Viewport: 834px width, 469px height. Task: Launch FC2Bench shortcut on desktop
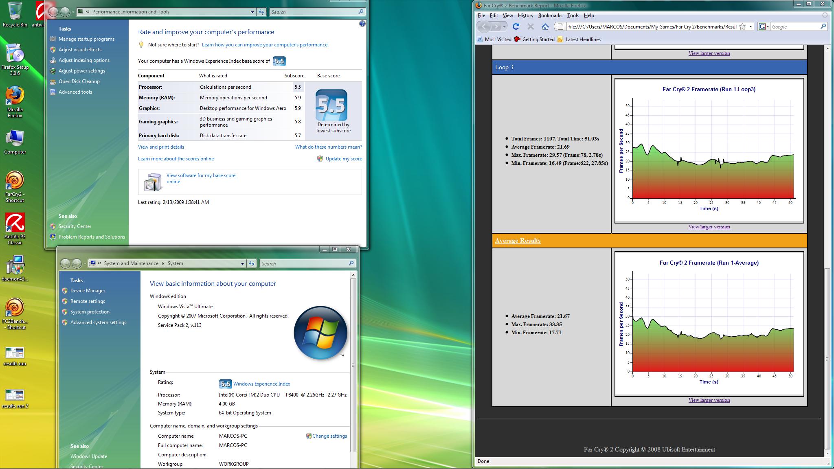tap(15, 314)
